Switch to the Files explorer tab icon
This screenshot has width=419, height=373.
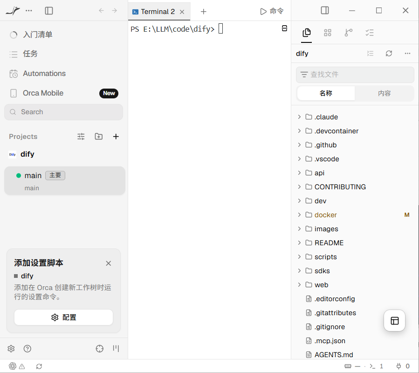[307, 33]
